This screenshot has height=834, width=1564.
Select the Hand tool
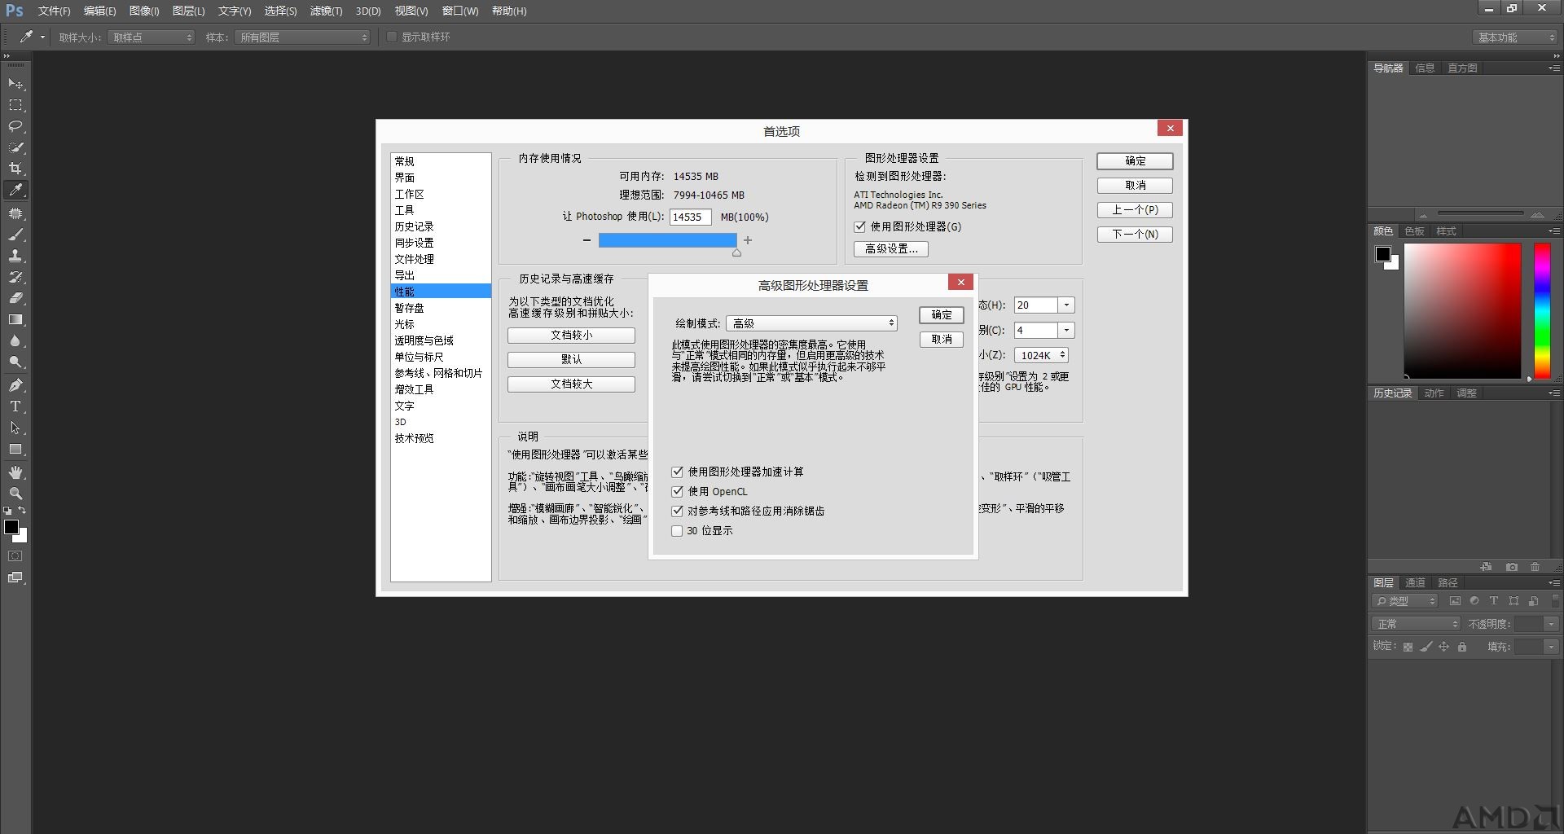[15, 472]
